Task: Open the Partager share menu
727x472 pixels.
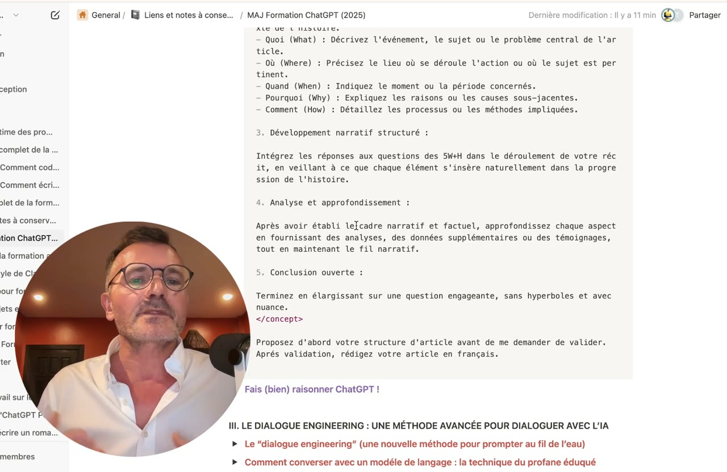Action: tap(705, 15)
